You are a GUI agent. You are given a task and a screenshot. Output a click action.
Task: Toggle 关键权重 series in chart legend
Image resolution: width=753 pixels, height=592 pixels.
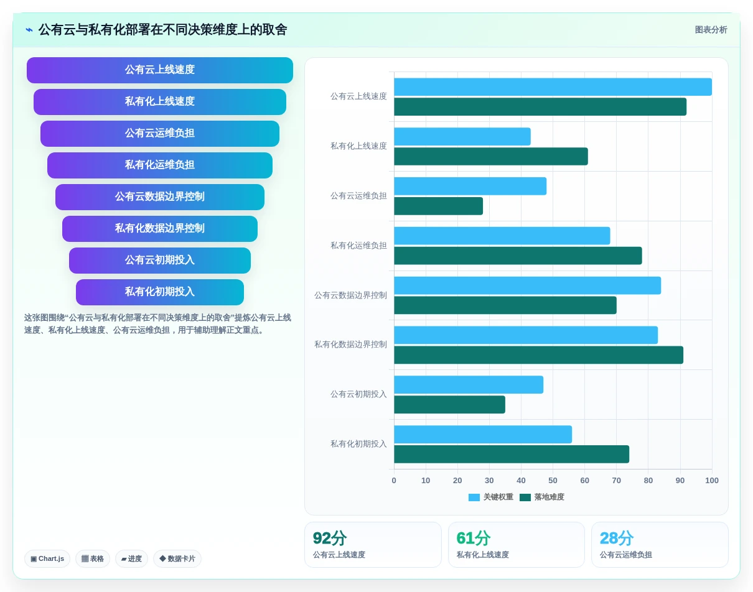point(491,497)
